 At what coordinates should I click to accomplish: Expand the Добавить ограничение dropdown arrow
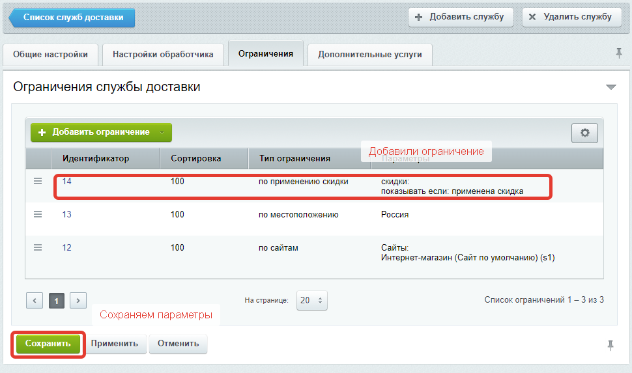162,132
